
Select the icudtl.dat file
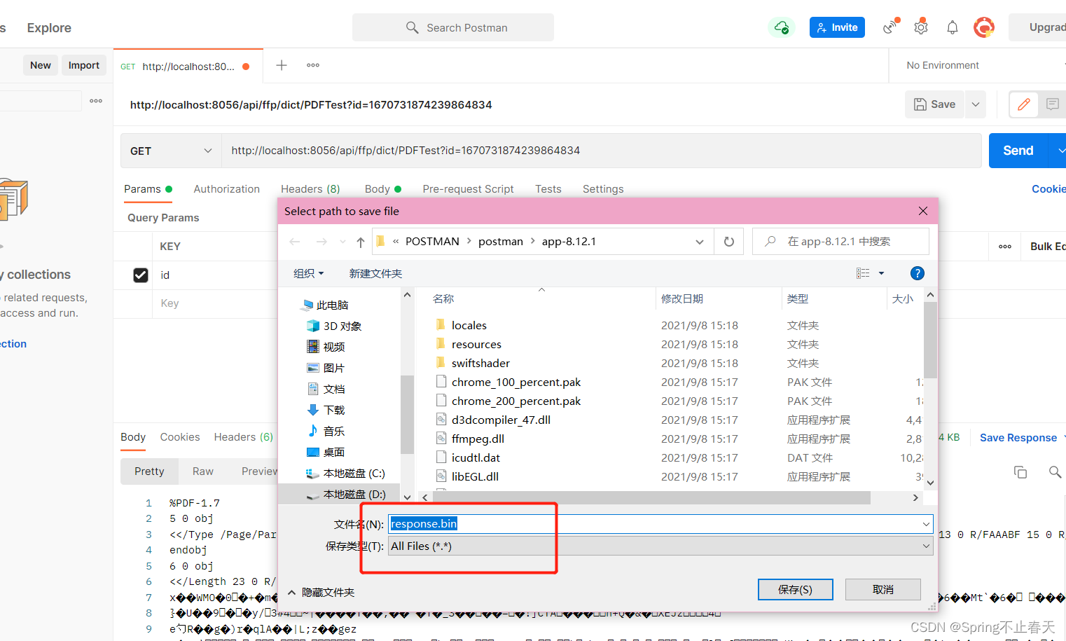476,457
